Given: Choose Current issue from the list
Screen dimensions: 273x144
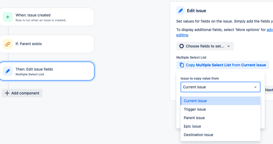Looking at the screenshot, I should coord(221,101).
